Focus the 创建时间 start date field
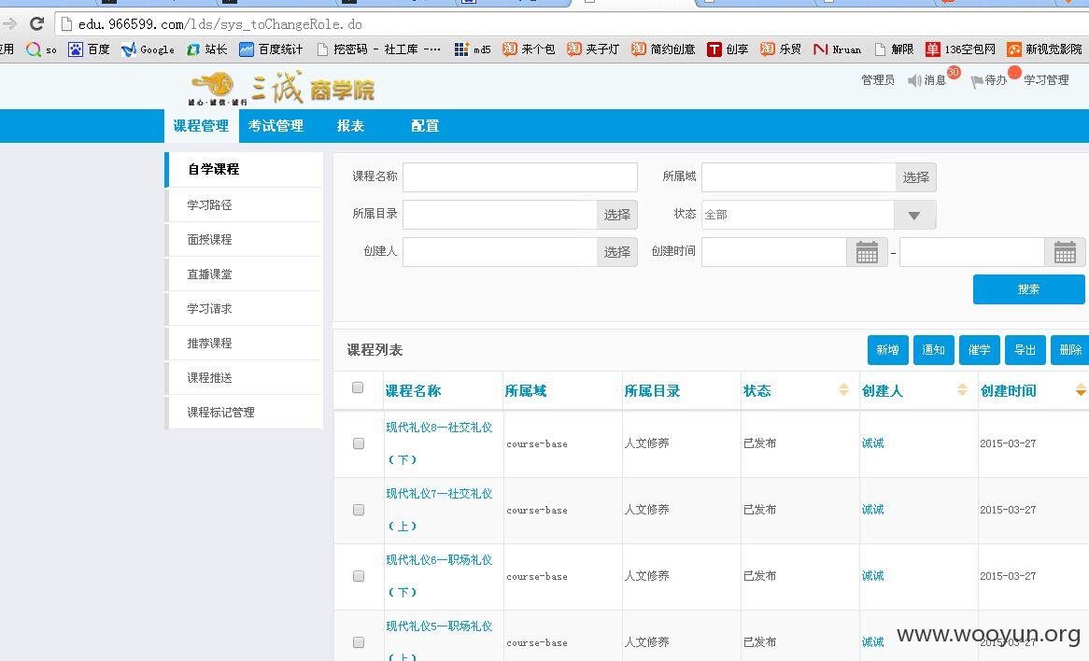Screen dimensions: 1089x661 [774, 252]
